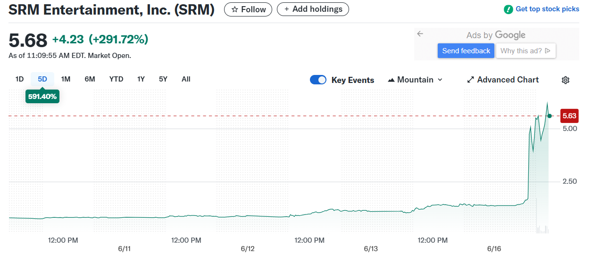Viewport: 592px width, 255px height.
Task: Click the SRM Entertainment, Inc. title
Action: 111,10
